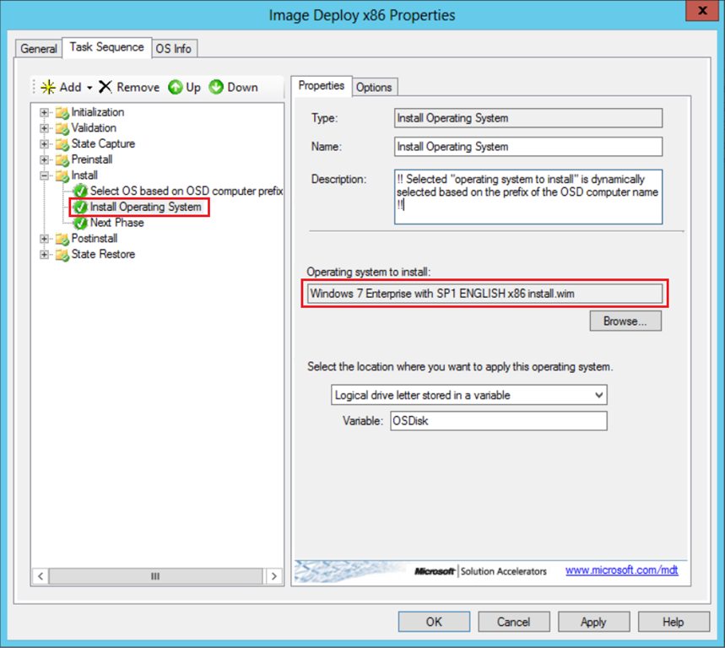
Task: Open the location type dropdown
Action: click(x=598, y=395)
